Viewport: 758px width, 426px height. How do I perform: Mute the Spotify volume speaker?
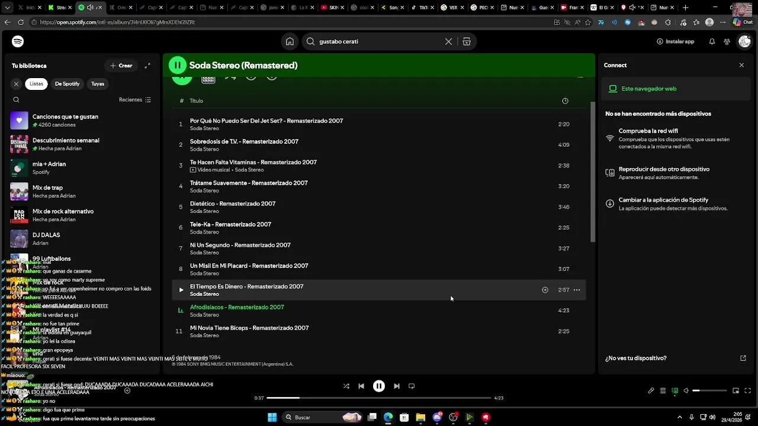point(686,390)
